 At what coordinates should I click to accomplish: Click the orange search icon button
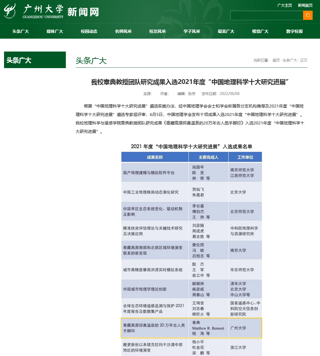tap(308, 15)
